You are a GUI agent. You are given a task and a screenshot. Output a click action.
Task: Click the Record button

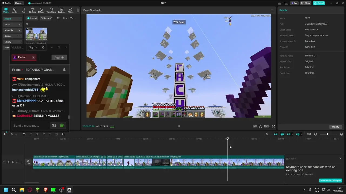tap(45, 18)
